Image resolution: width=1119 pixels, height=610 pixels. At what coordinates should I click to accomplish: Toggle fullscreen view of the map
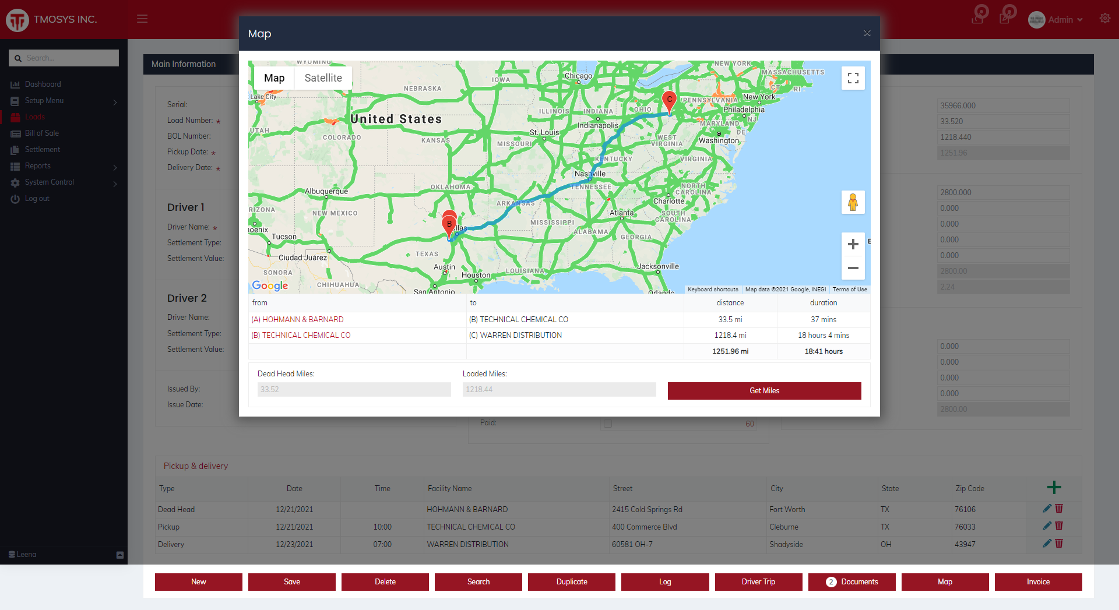click(853, 78)
